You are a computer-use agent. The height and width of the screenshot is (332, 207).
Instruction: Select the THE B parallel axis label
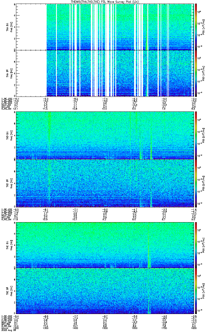point(7,291)
